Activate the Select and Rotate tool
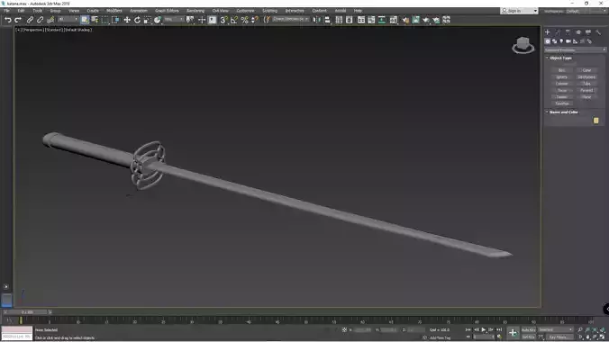The width and height of the screenshot is (609, 342). pos(137,20)
